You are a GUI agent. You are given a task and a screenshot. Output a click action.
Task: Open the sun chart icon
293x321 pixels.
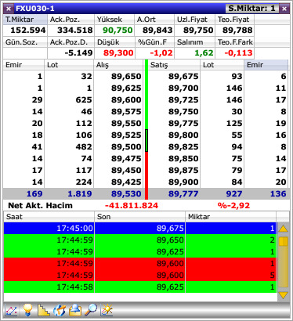(107, 310)
